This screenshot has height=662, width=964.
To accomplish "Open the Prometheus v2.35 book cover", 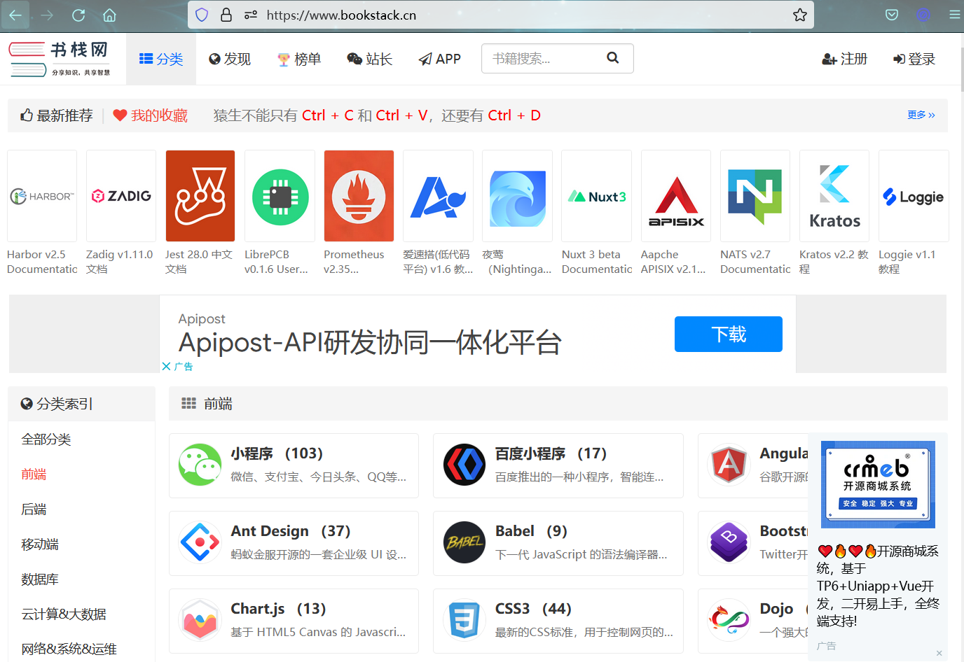I will 359,196.
